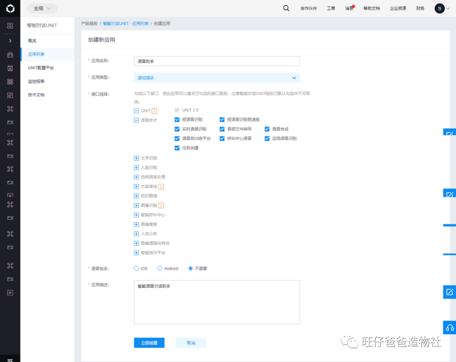Open the user avatar S menu
The height and width of the screenshot is (362, 456).
442,8
